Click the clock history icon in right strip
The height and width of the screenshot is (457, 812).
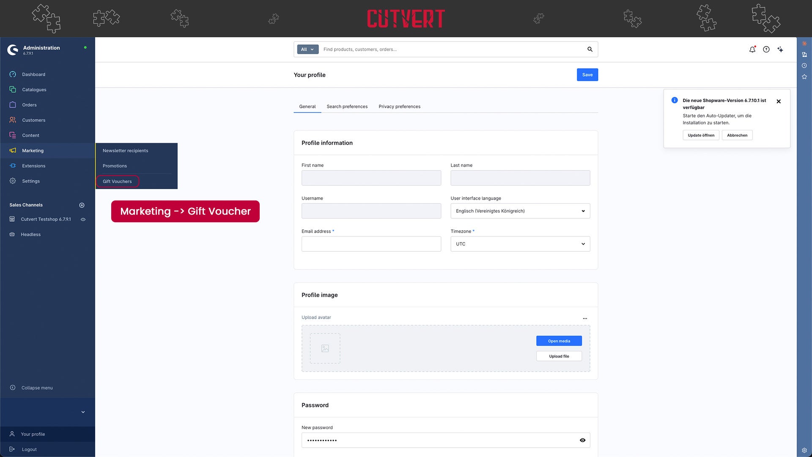tap(804, 66)
